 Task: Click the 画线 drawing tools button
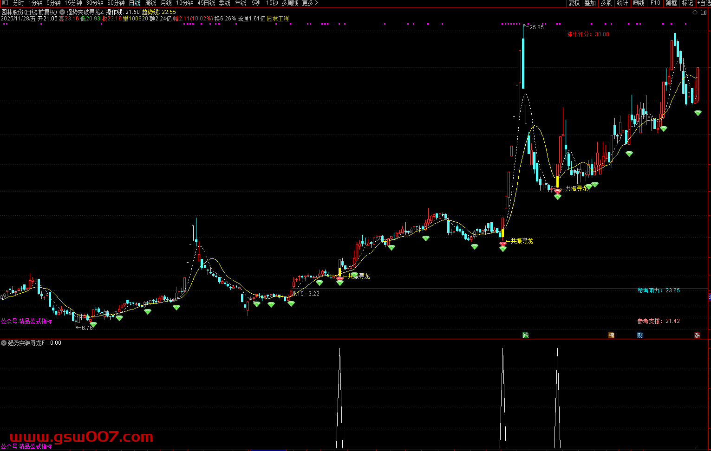coord(639,3)
